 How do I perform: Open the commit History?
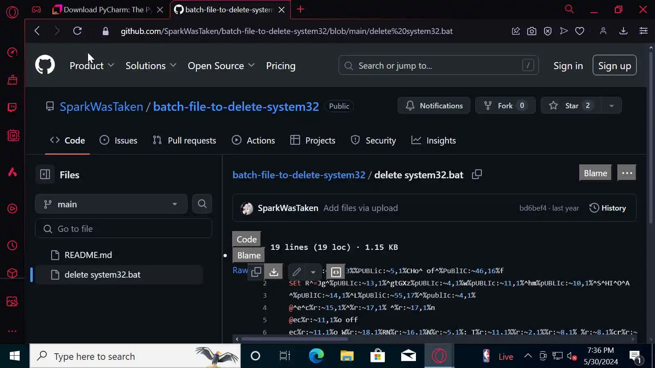tap(608, 208)
